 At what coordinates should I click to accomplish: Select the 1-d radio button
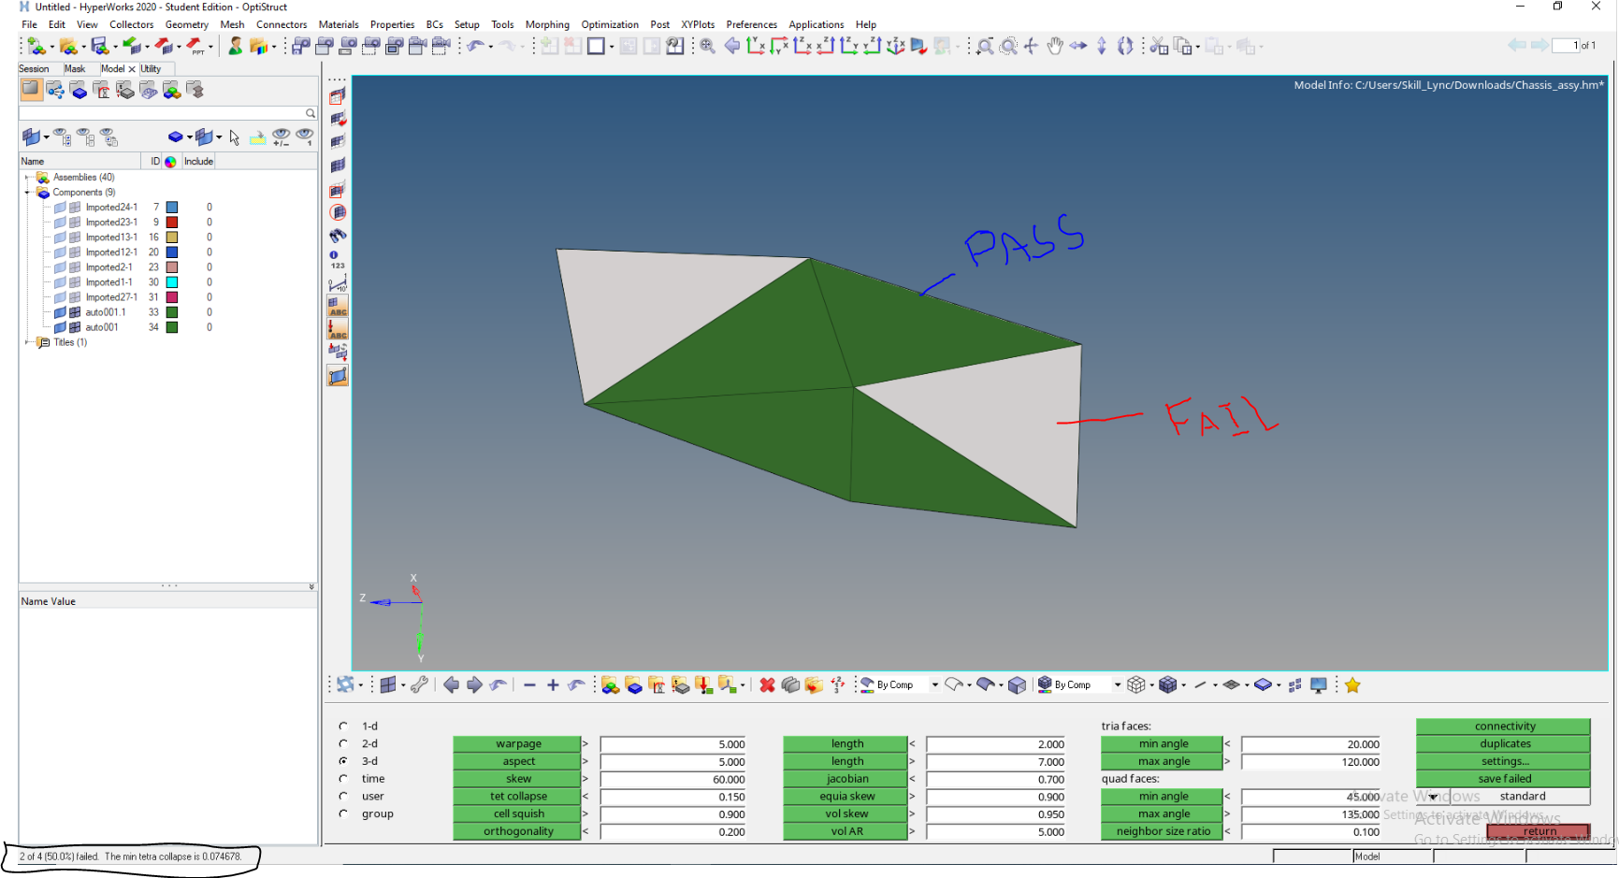[x=344, y=726]
